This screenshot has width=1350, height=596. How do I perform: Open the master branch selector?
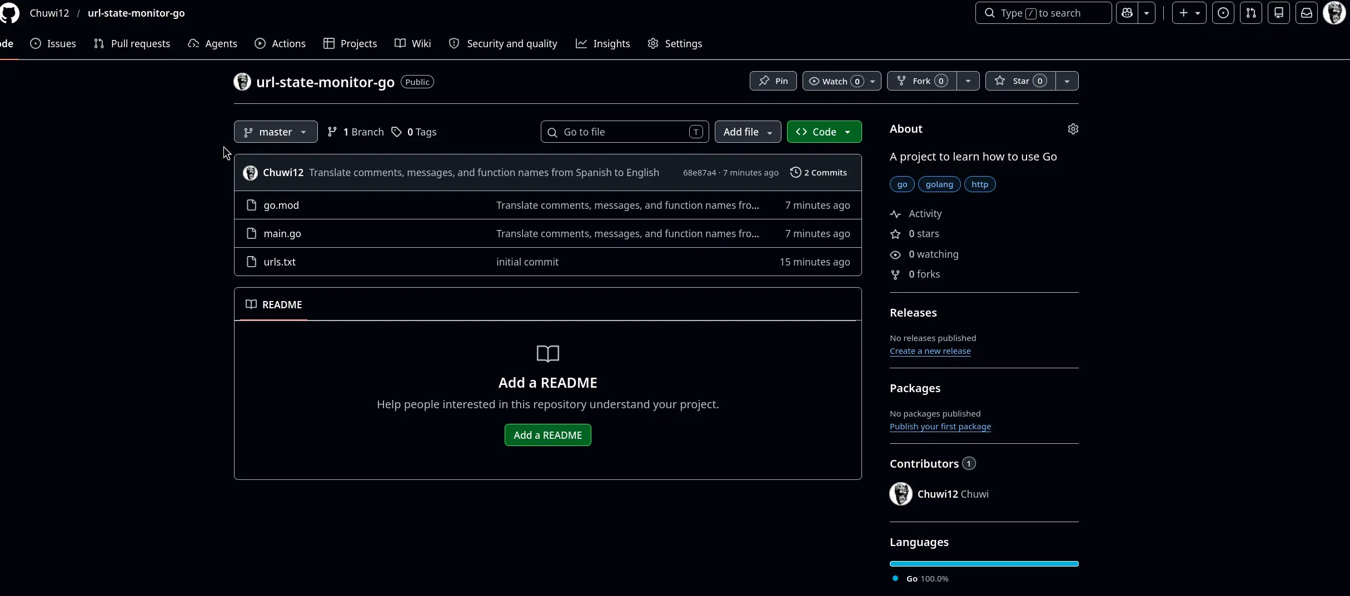pos(276,132)
